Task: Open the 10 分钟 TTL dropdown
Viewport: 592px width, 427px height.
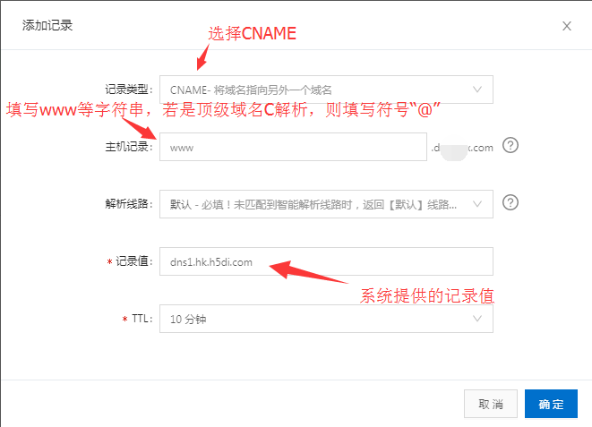Action: 326,319
